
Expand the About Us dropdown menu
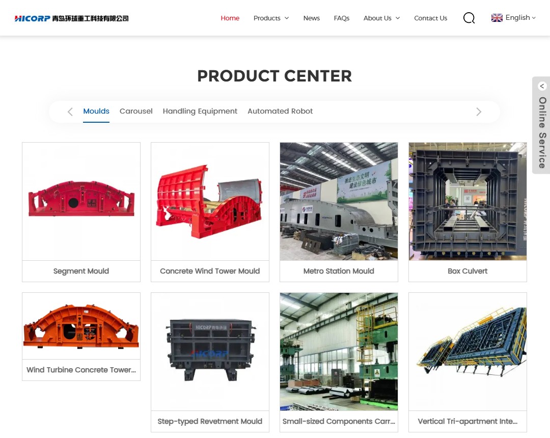[381, 18]
